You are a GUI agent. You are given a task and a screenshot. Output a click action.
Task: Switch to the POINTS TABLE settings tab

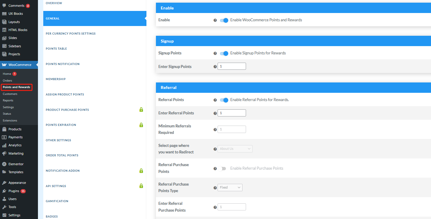56,48
